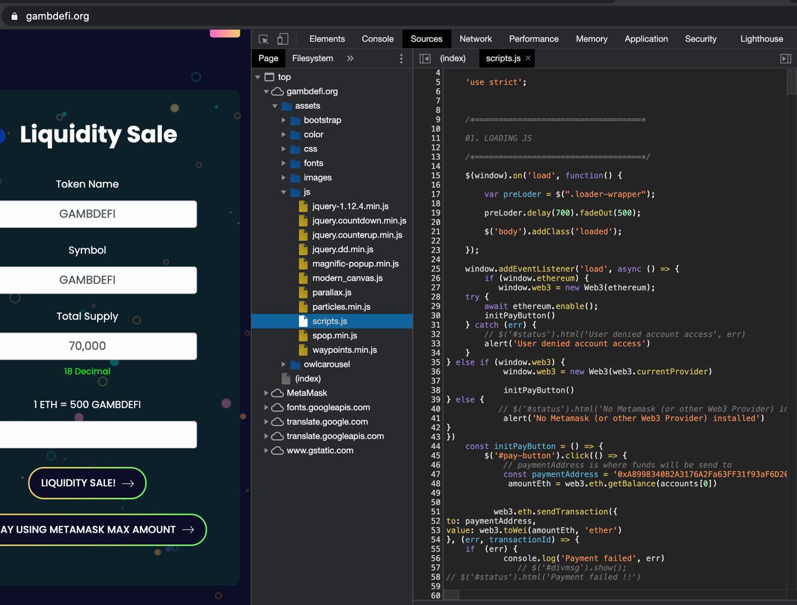Select the bootstrap folder icon
797x605 pixels.
[x=295, y=120]
